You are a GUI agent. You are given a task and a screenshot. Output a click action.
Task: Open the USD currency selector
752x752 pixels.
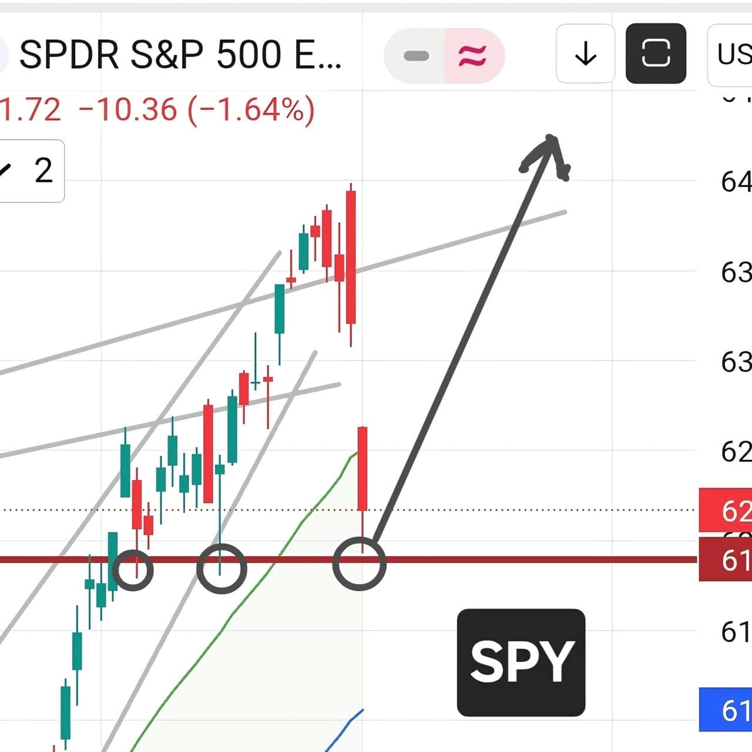[x=730, y=55]
